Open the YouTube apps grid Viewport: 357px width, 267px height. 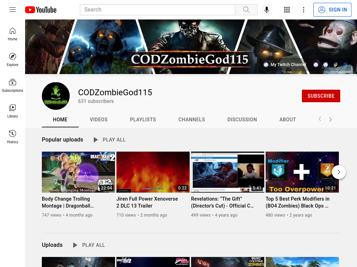(x=287, y=9)
